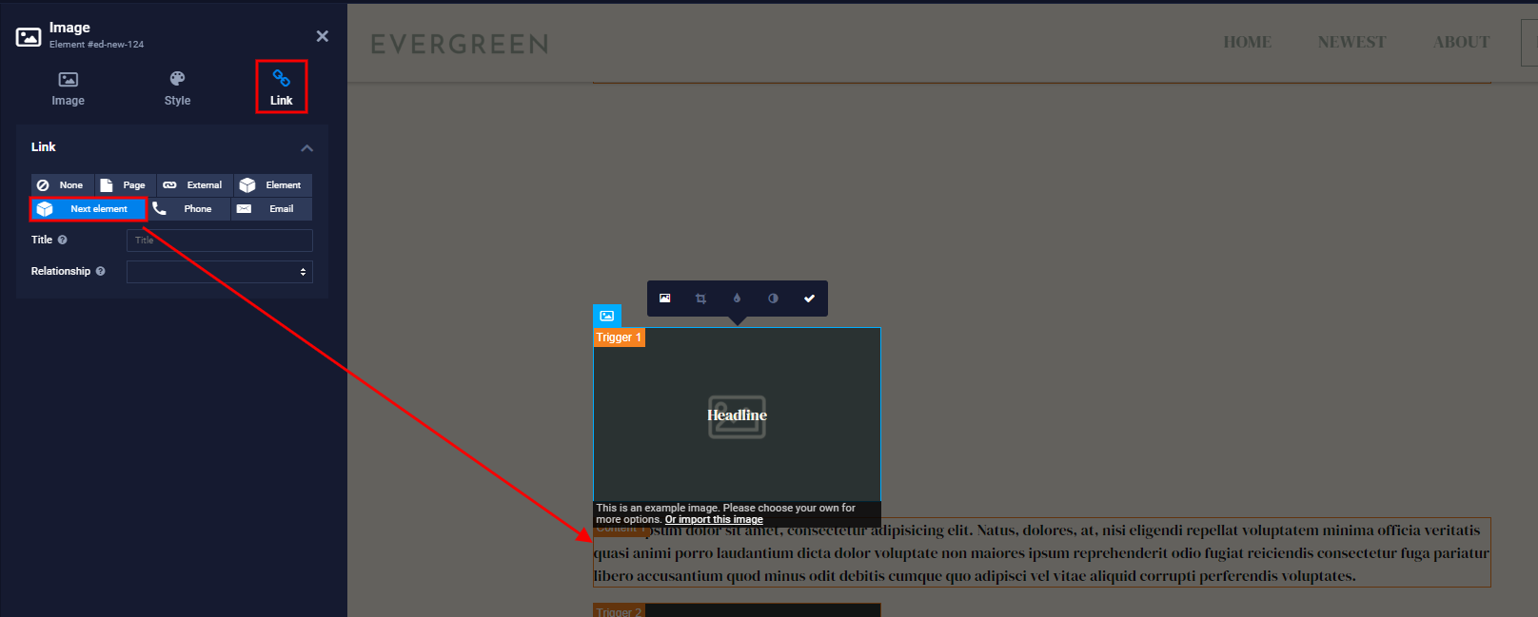Set link type to None
Viewport: 1538px width, 617px height.
pyautogui.click(x=62, y=185)
